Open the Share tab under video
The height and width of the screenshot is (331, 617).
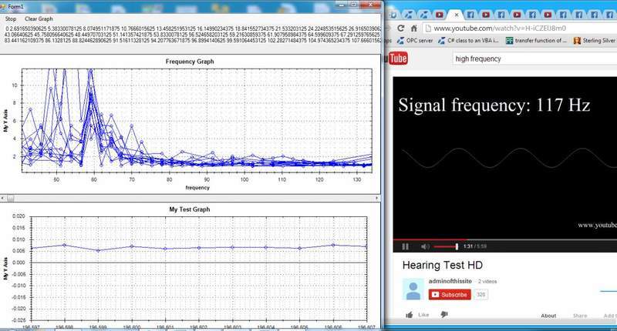(580, 316)
